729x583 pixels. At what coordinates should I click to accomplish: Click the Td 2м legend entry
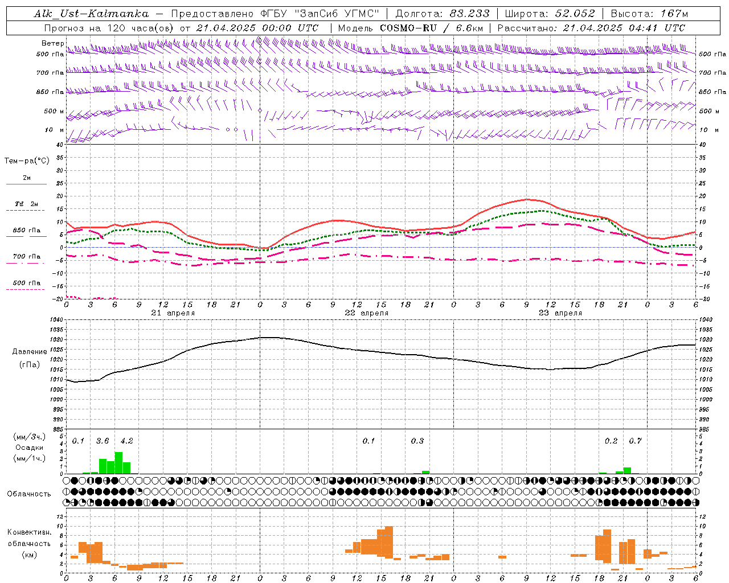[27, 204]
